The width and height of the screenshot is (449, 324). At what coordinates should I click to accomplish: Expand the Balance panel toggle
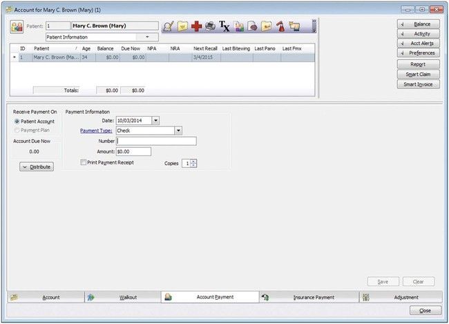pyautogui.click(x=419, y=23)
